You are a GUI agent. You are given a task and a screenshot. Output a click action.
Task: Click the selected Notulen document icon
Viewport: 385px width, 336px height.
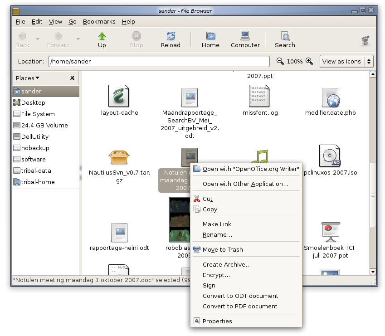point(189,157)
